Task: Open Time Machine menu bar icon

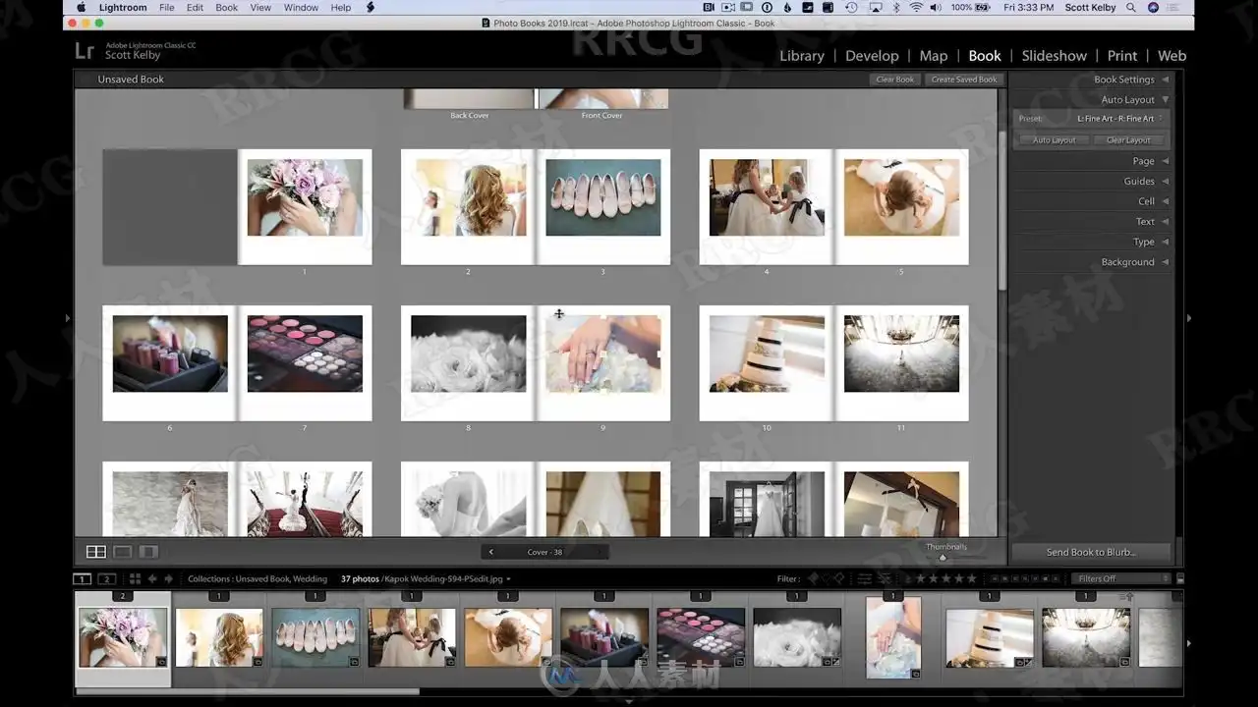Action: (x=850, y=8)
